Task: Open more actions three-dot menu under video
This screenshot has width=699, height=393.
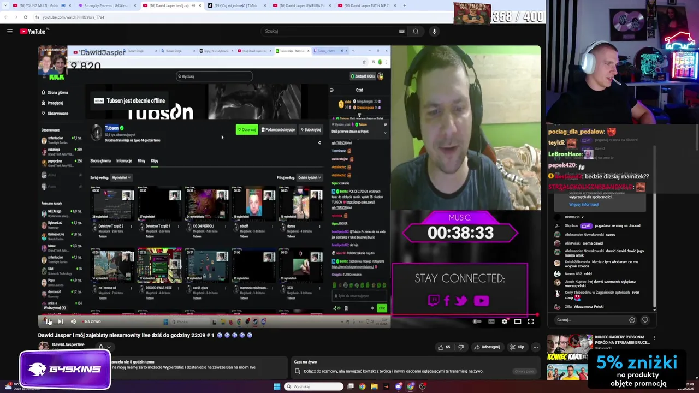Action: pyautogui.click(x=536, y=347)
